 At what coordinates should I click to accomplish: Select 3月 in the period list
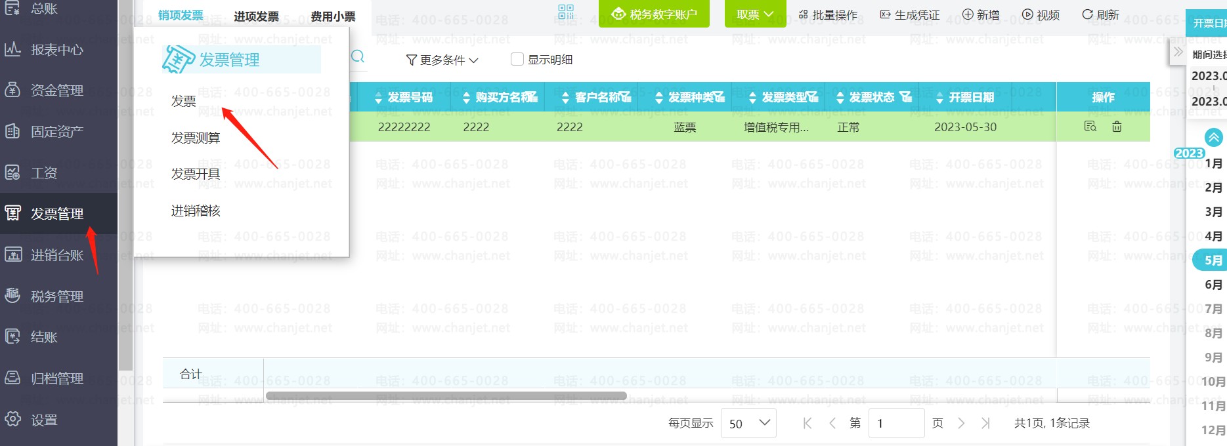[1213, 212]
